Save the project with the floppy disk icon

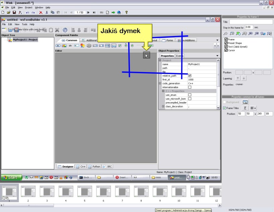[x=14, y=12]
